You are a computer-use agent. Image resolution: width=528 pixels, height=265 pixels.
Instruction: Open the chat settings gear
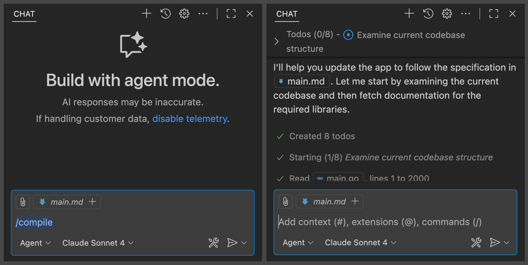click(184, 14)
